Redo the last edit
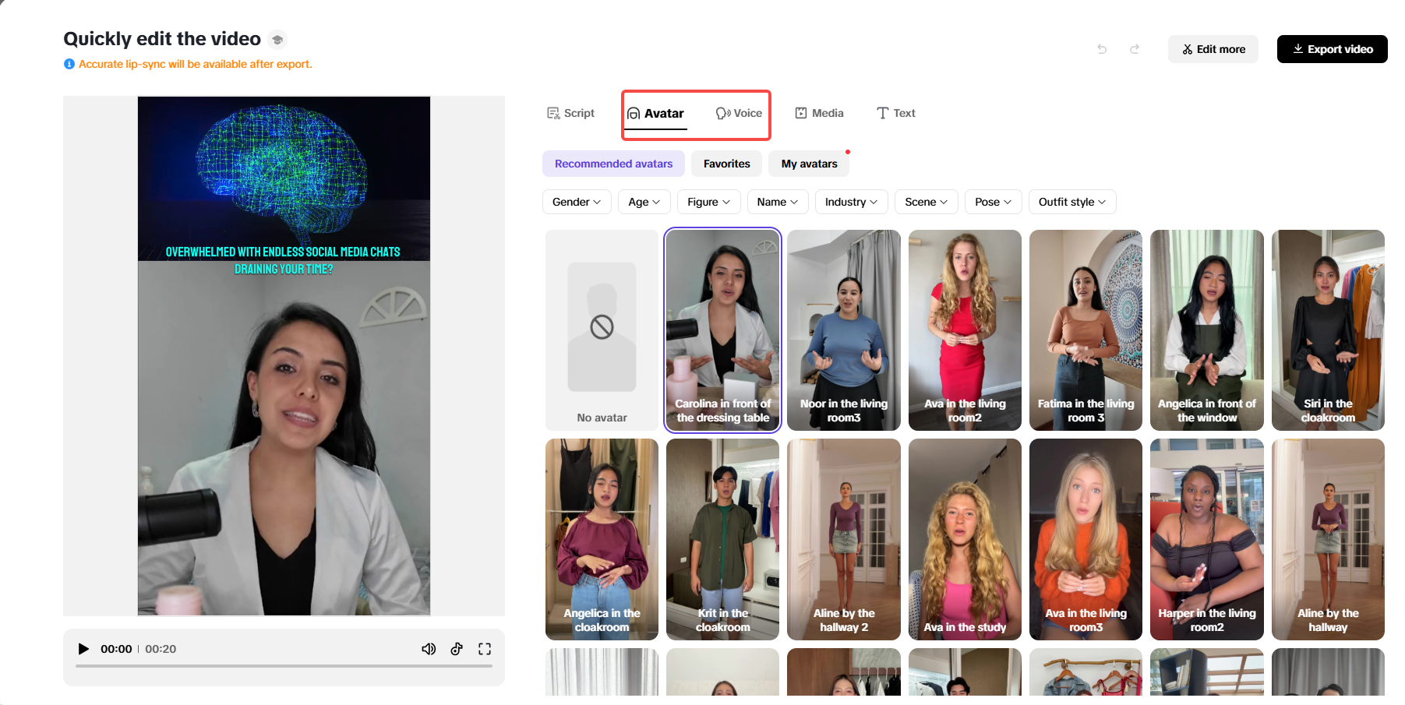Image resolution: width=1405 pixels, height=705 pixels. click(1135, 48)
